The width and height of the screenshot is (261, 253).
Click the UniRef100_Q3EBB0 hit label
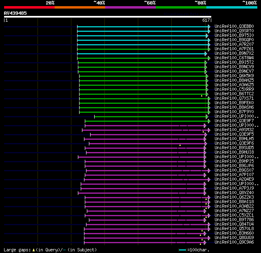click(x=234, y=26)
